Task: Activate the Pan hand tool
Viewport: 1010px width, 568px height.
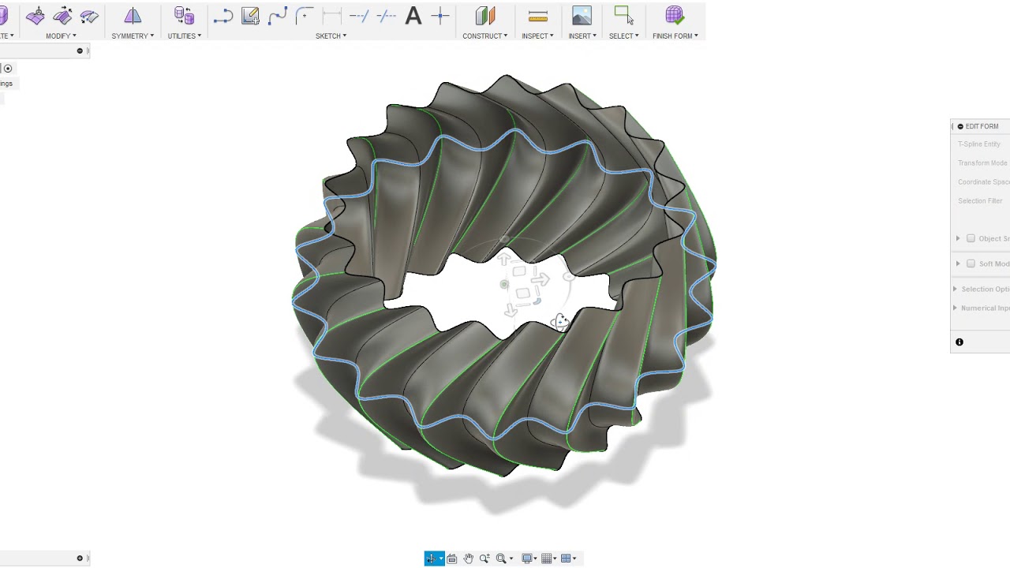Action: tap(469, 559)
